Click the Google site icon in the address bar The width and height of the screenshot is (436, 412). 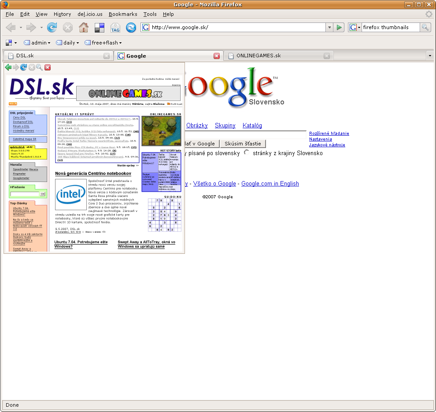(146, 27)
